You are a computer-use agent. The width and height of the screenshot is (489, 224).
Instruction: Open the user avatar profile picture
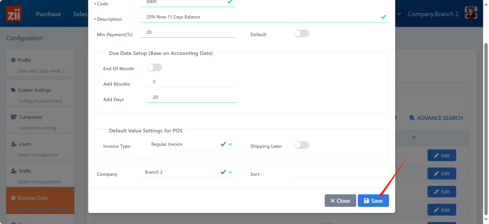[472, 14]
